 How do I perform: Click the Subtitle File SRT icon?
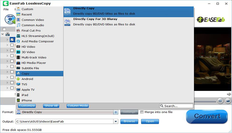coord(18,68)
